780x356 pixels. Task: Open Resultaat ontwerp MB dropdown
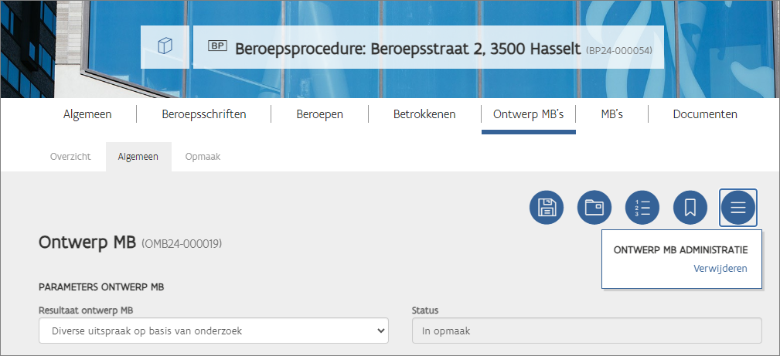(213, 331)
